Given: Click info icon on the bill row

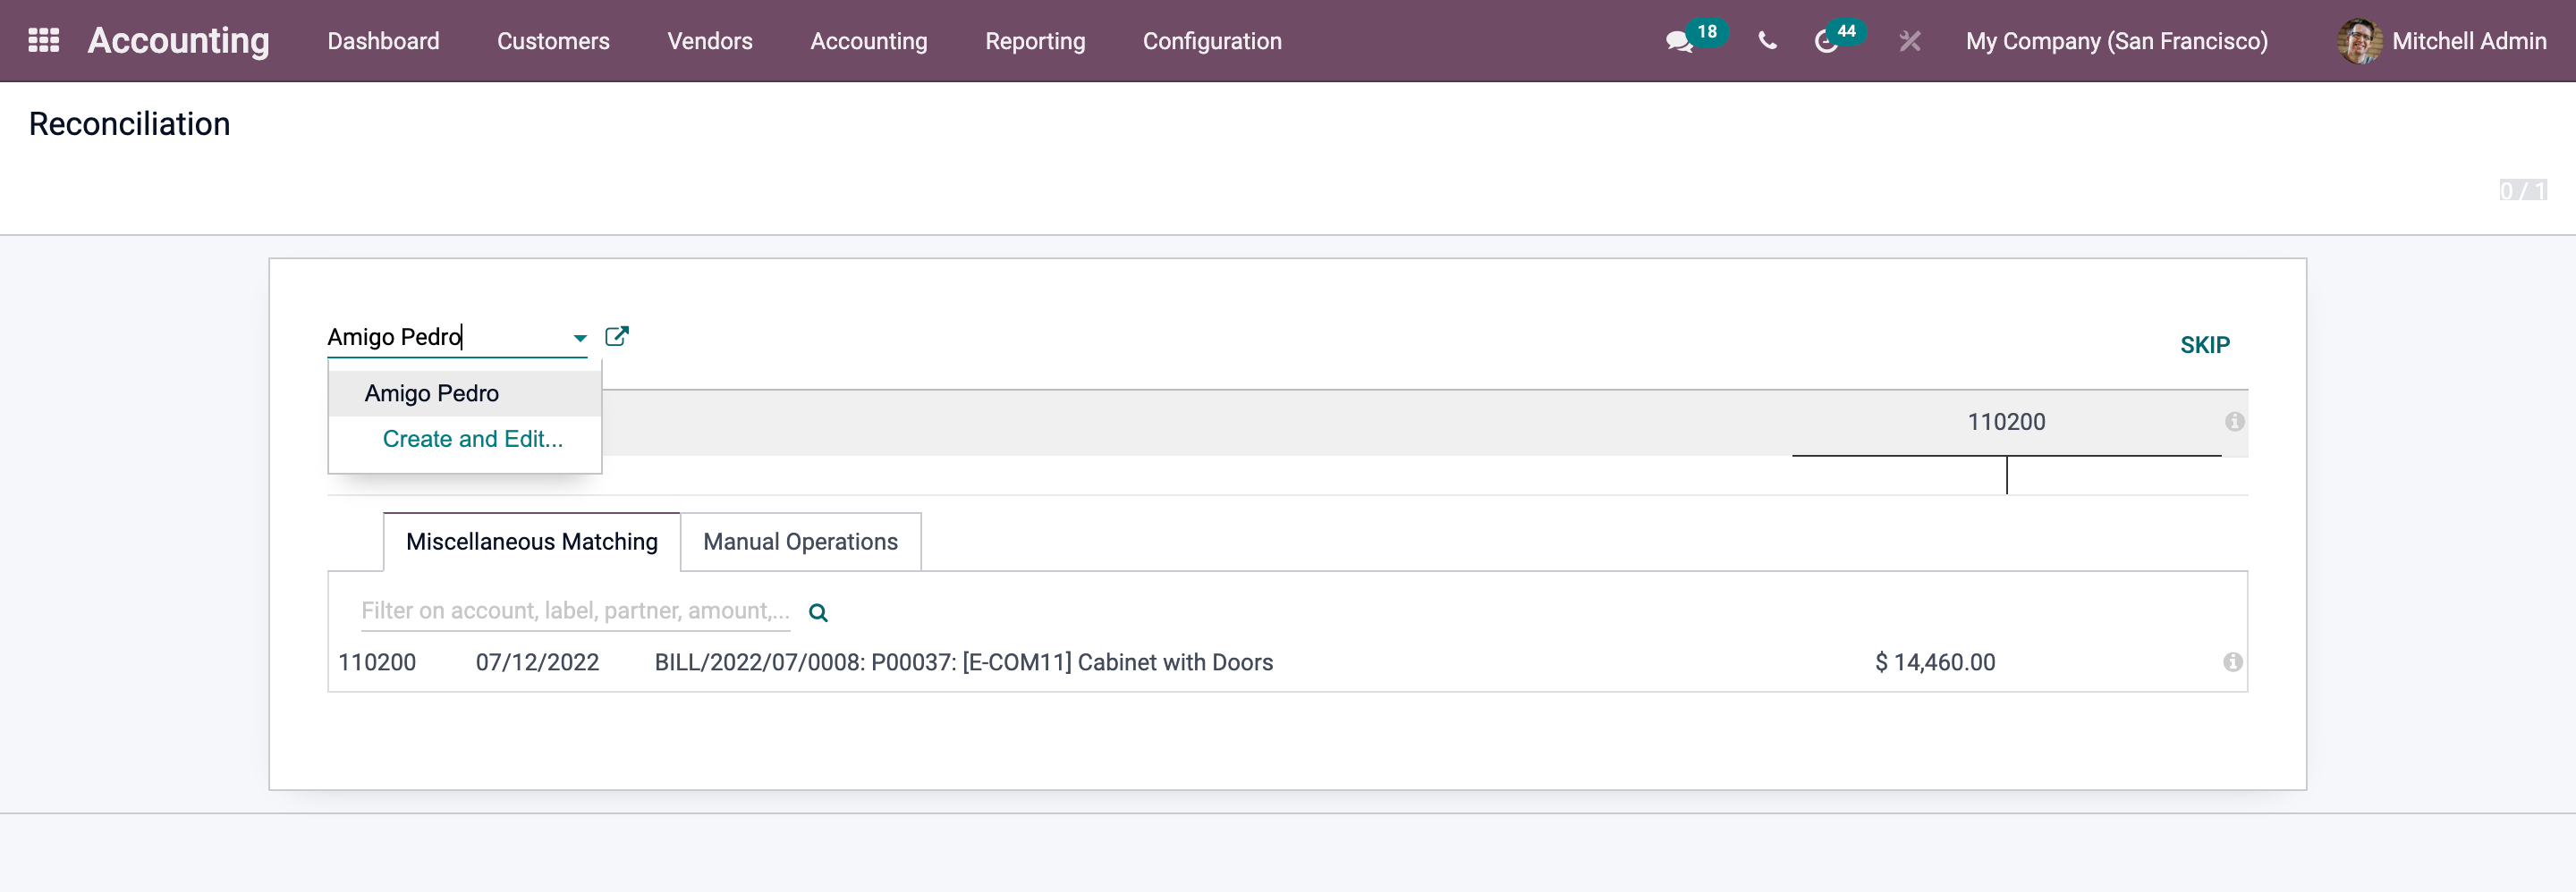Looking at the screenshot, I should pos(2232,662).
